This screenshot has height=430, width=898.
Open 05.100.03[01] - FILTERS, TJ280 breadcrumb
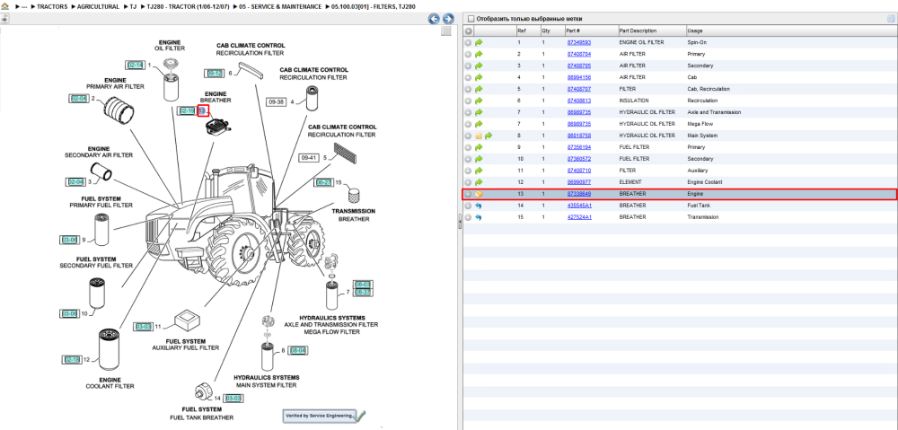pos(374,6)
